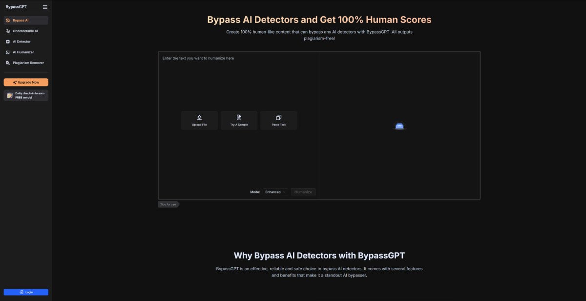Select the Bypass AI sidebar icon
Screen dimensions: 586x301
point(7,20)
